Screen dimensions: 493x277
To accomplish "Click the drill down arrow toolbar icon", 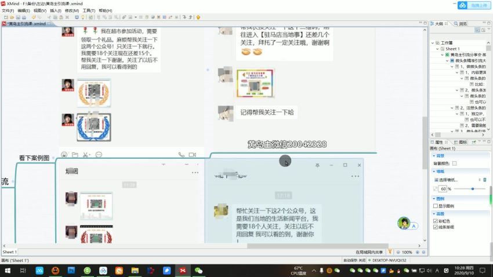I will tap(184, 17).
